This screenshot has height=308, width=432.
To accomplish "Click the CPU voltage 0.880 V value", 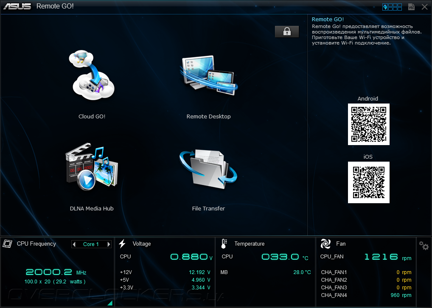I will pos(191,257).
